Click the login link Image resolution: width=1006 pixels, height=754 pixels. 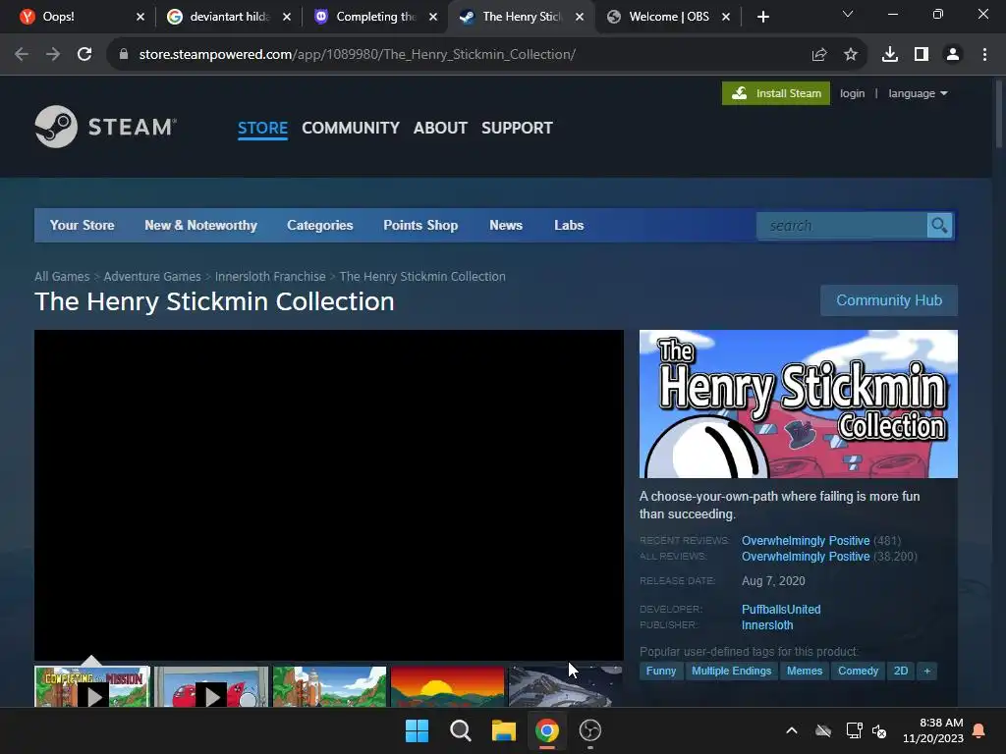click(x=852, y=93)
